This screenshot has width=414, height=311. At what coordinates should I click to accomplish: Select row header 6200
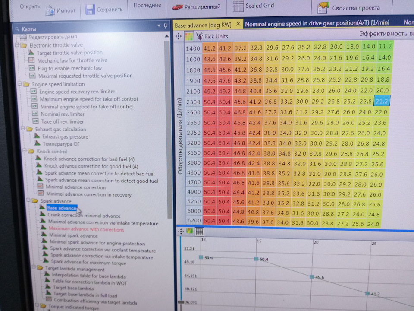point(194,220)
